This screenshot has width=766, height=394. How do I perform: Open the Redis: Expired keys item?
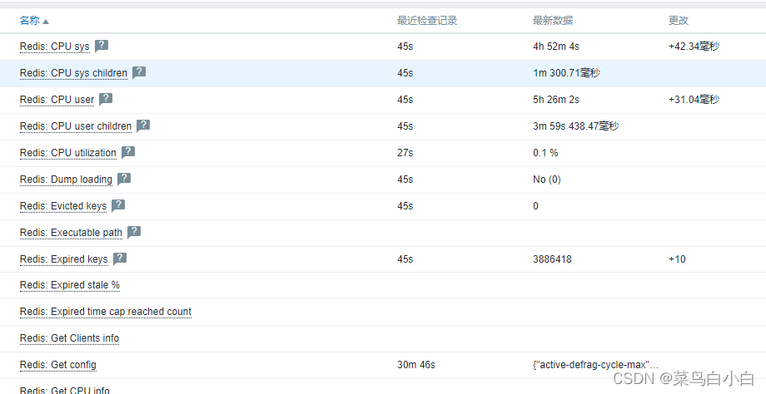click(x=63, y=259)
